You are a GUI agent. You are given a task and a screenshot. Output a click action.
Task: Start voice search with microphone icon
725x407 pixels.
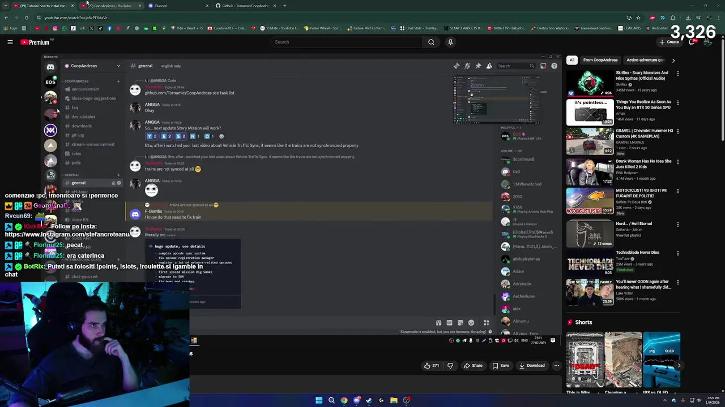[x=450, y=42]
